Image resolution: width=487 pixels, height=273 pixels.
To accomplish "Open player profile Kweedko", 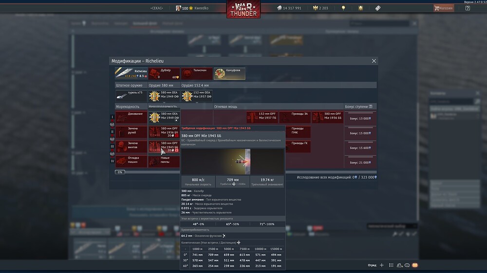I will (x=192, y=8).
